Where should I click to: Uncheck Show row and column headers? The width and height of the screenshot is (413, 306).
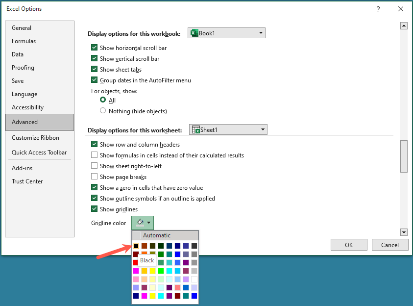[x=94, y=144]
